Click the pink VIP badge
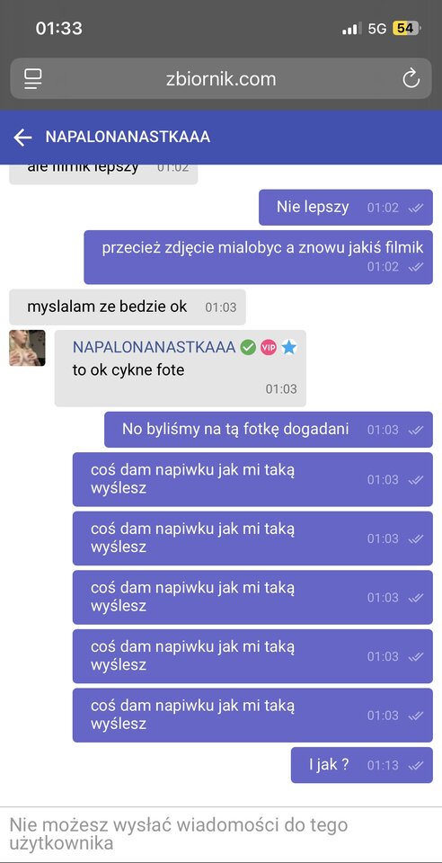Viewport: 442px width, 863px height. pyautogui.click(x=269, y=347)
